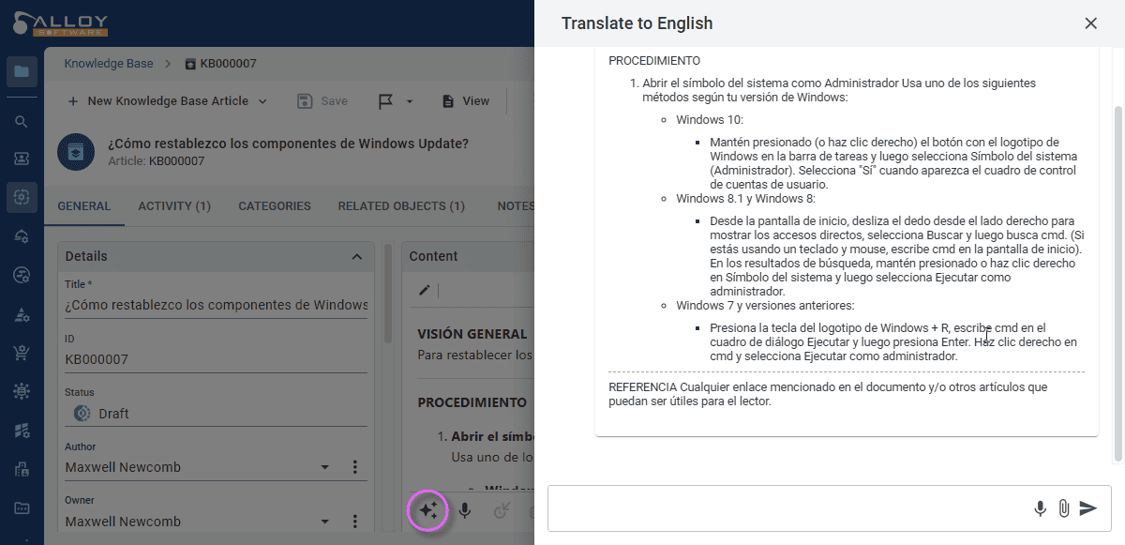Click the Alloy Software logo
The width and height of the screenshot is (1125, 545).
click(x=61, y=23)
